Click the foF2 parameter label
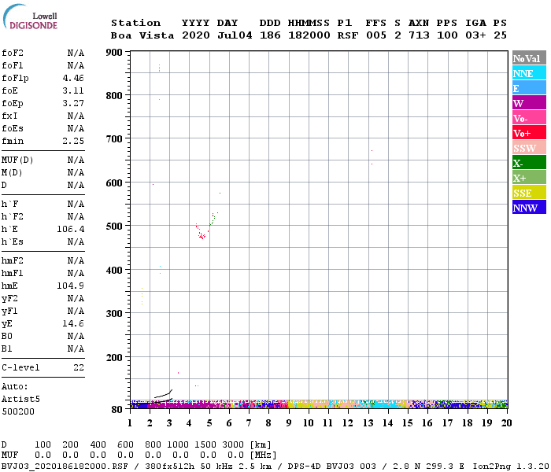Image resolution: width=551 pixels, height=472 pixels. click(13, 53)
